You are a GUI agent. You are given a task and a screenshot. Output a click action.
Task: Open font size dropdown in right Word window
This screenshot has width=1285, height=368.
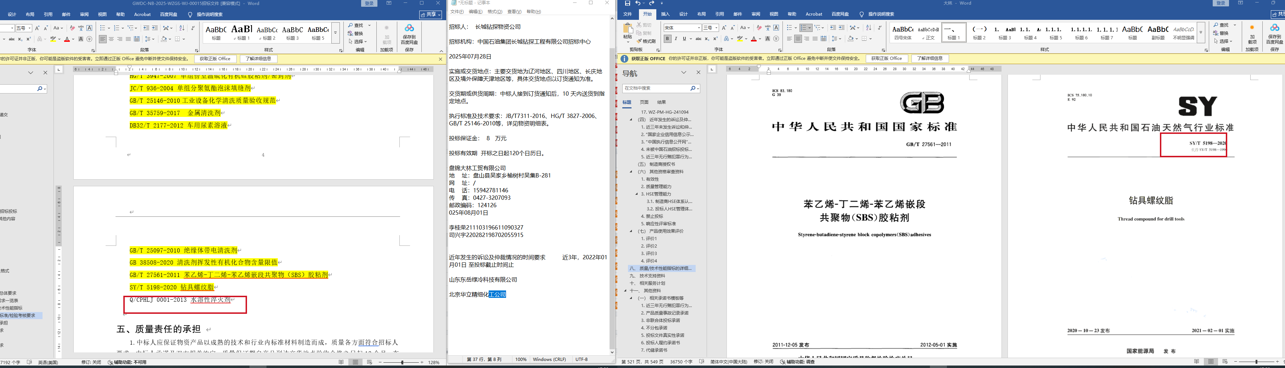(716, 28)
